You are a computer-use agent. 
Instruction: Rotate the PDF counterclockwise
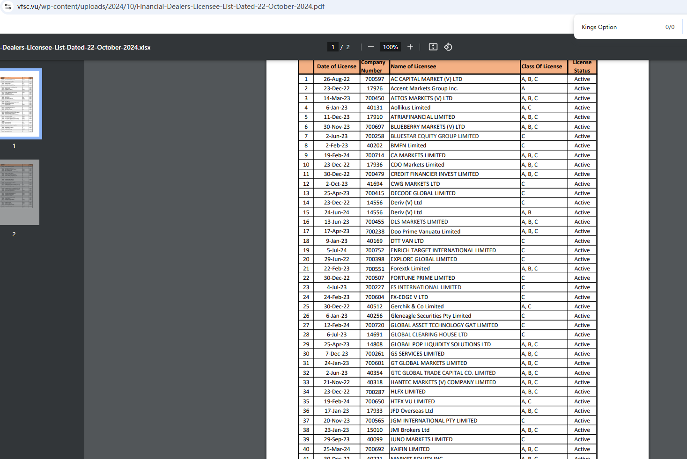click(x=448, y=47)
